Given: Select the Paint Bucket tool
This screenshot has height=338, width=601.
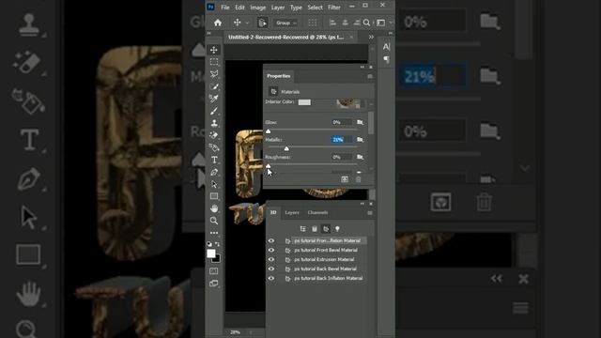Looking at the screenshot, I should (214, 147).
